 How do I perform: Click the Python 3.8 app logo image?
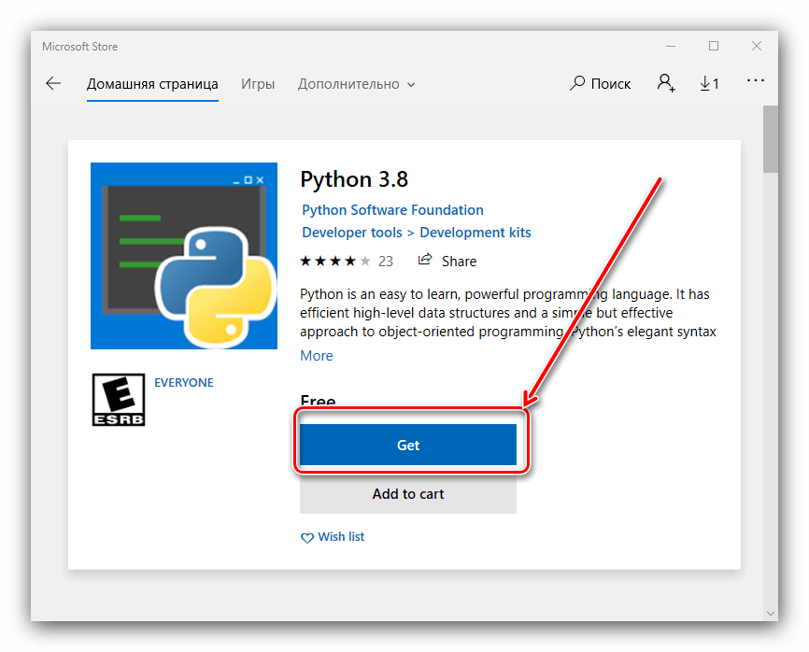pyautogui.click(x=184, y=256)
